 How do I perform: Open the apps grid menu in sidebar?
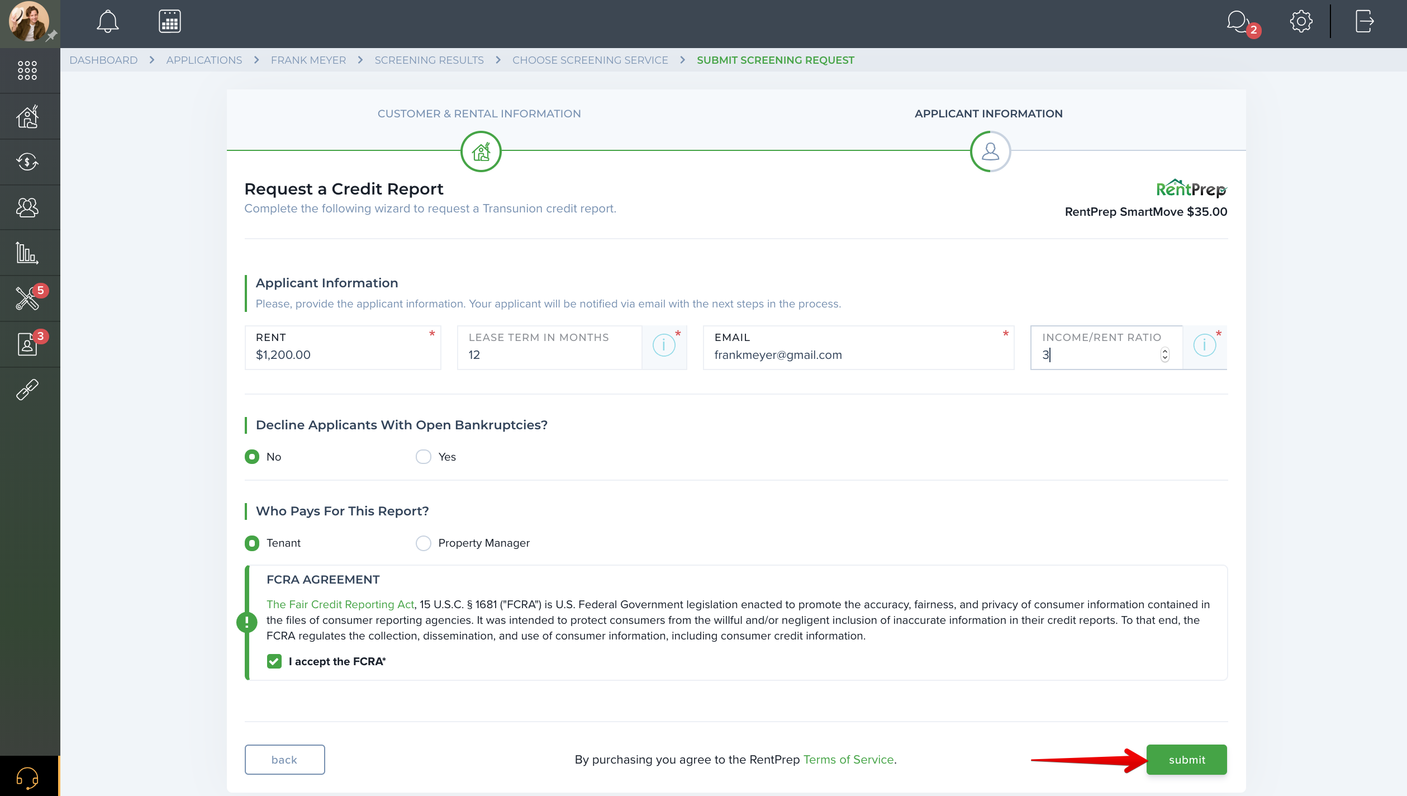pyautogui.click(x=27, y=70)
